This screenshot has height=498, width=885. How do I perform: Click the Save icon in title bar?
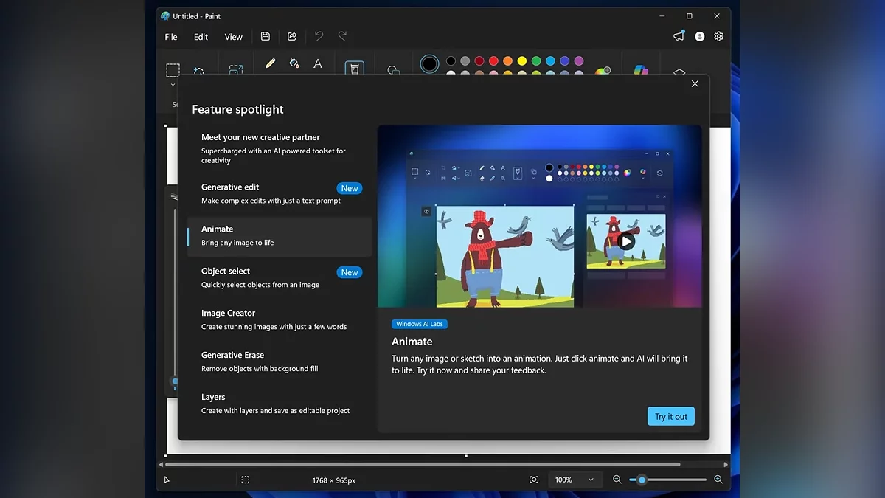265,36
